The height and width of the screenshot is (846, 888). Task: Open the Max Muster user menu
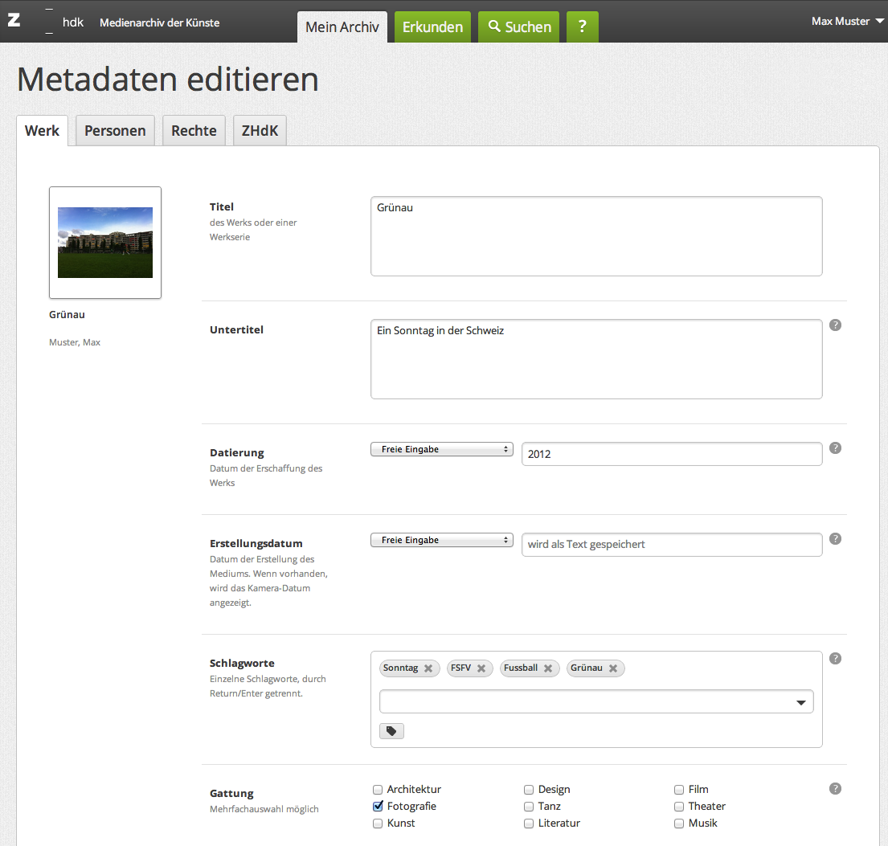[x=846, y=22]
